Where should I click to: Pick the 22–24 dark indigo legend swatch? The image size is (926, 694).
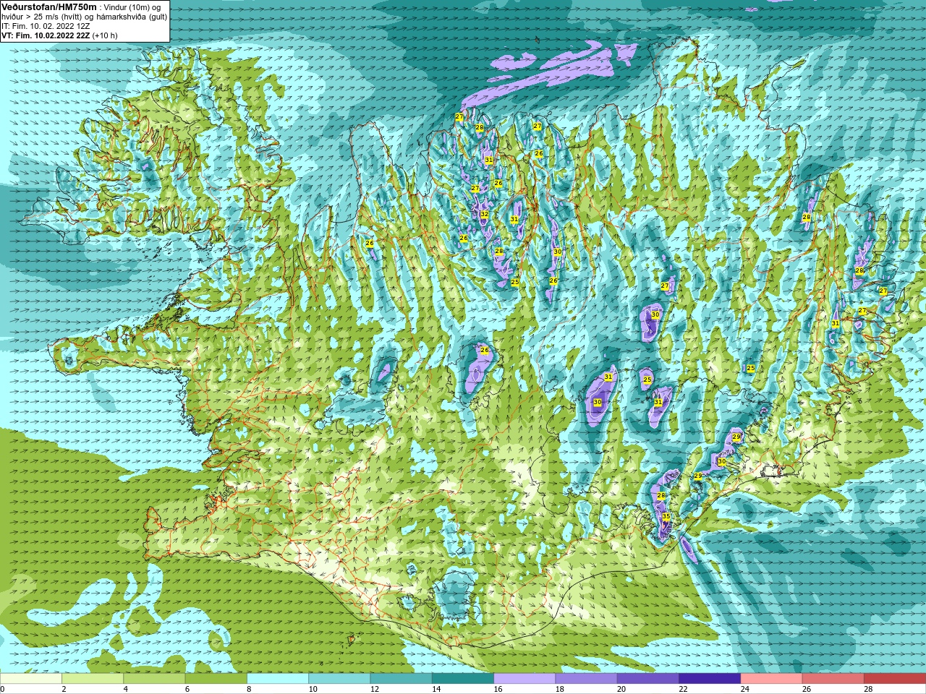coord(710,679)
